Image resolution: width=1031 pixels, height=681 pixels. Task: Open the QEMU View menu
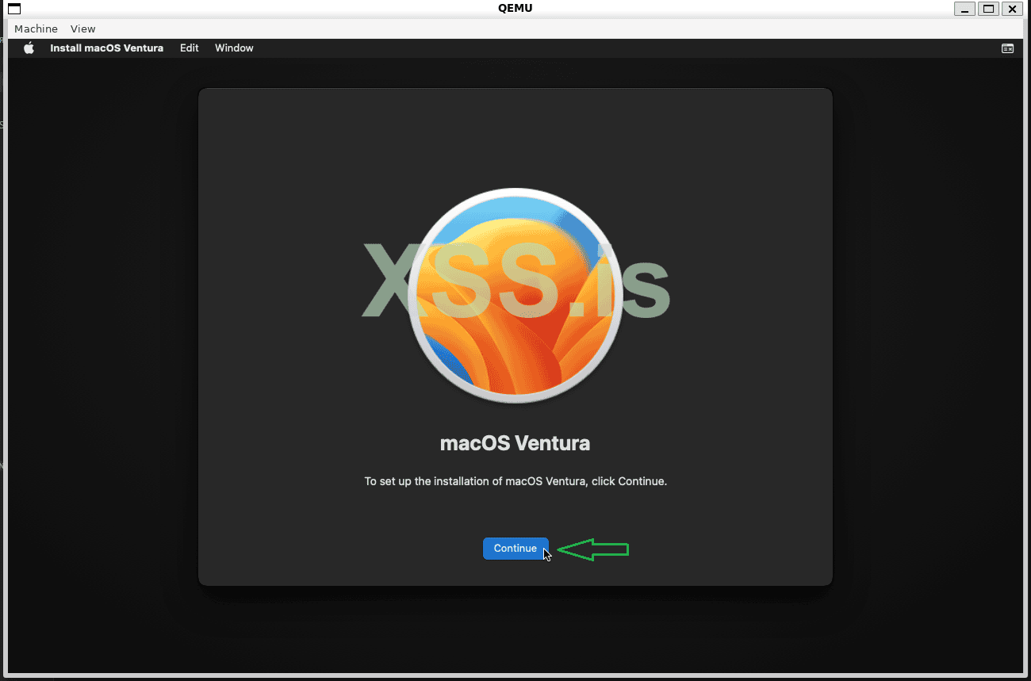coord(82,29)
